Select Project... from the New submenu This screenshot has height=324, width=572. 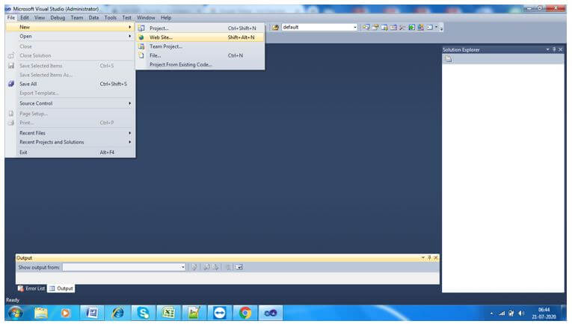point(200,28)
